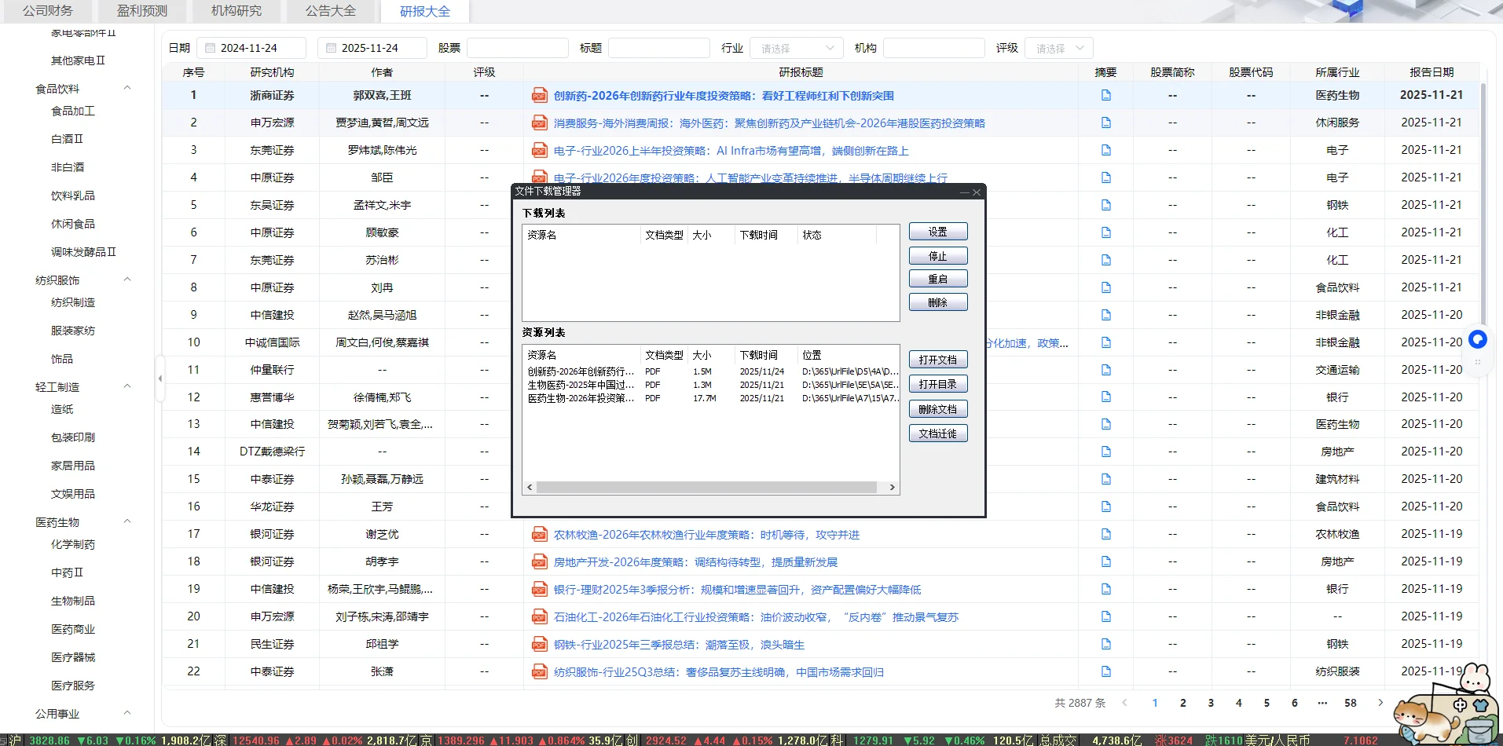Switch to the 公告大全 tab
1503x746 pixels.
(x=331, y=11)
